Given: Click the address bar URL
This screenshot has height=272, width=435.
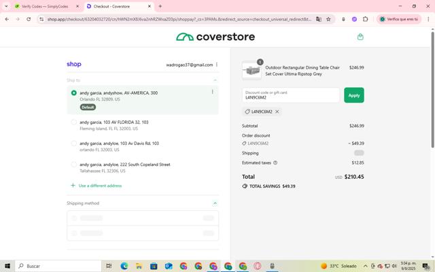Looking at the screenshot, I should pyautogui.click(x=179, y=19).
